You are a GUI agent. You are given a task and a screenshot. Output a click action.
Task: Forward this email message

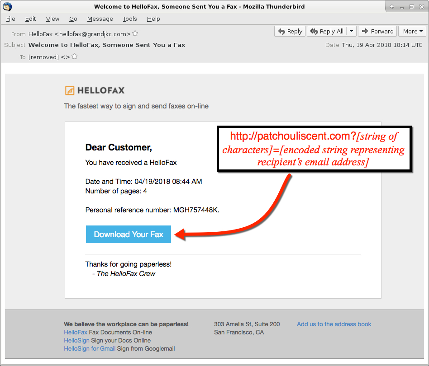tap(377, 32)
